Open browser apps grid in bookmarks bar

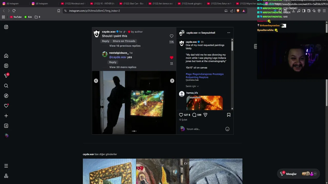pyautogui.click(x=3, y=17)
